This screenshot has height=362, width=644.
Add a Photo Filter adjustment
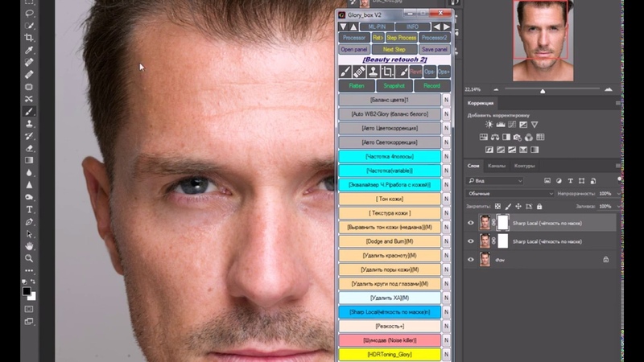click(x=518, y=137)
